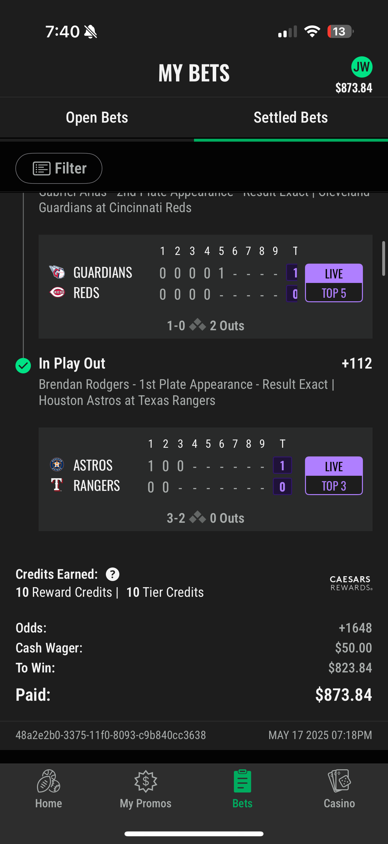The width and height of the screenshot is (388, 844).
Task: Tap the Cincinnati Reds logo
Action: 57,292
